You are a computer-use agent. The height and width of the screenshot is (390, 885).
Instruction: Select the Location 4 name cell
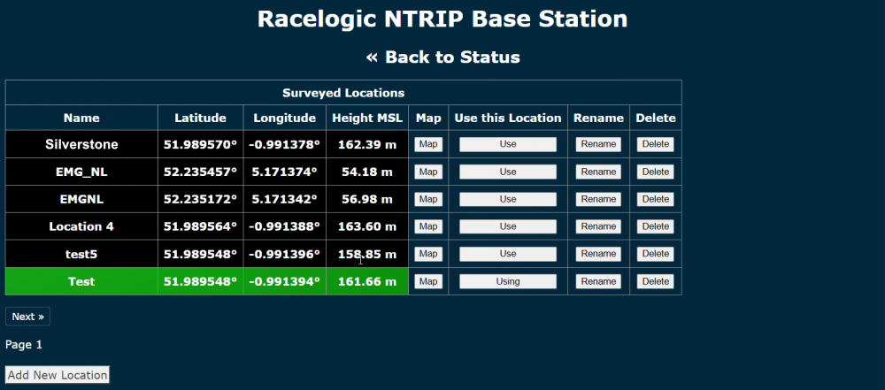81,226
